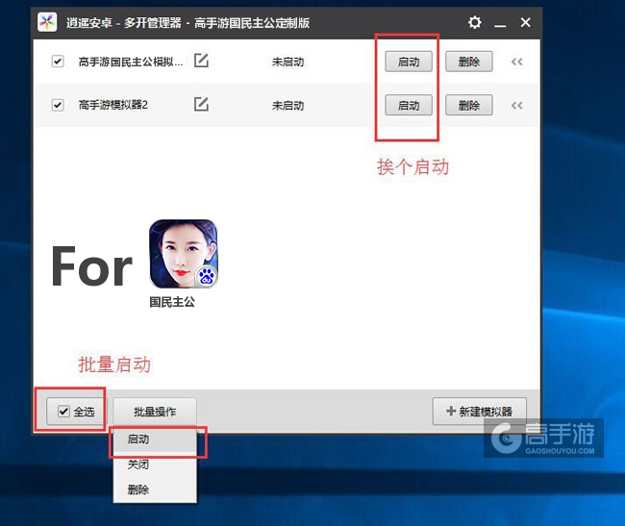
Task: Expand options chevron for 高手游国民主公模拟 row
Action: click(x=517, y=62)
